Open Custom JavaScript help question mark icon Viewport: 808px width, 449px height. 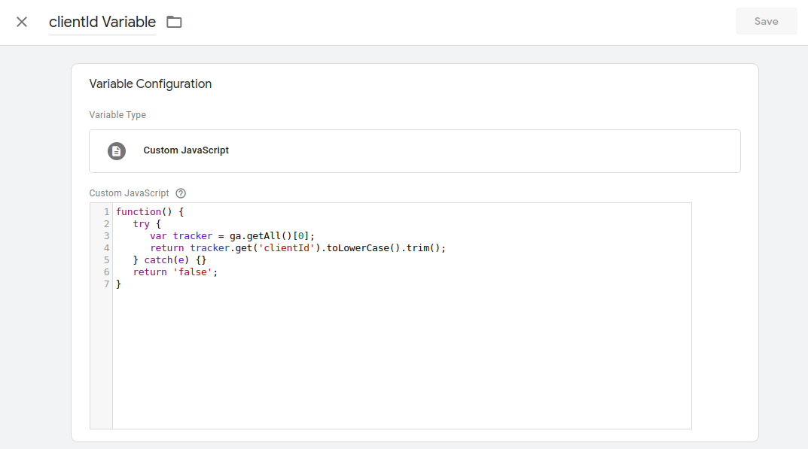coord(181,193)
